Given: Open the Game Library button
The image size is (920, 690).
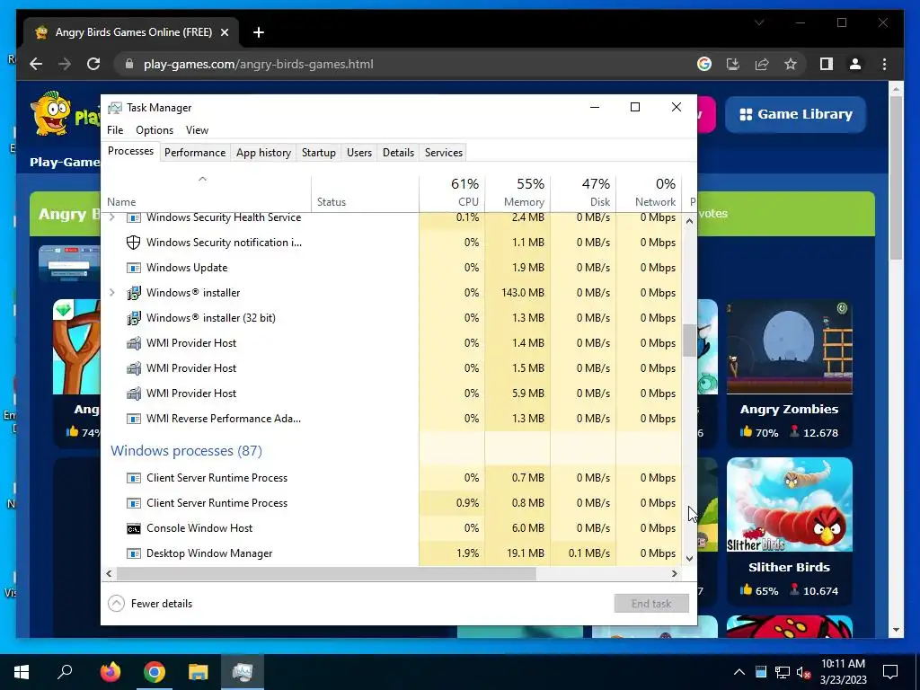Looking at the screenshot, I should pos(796,114).
